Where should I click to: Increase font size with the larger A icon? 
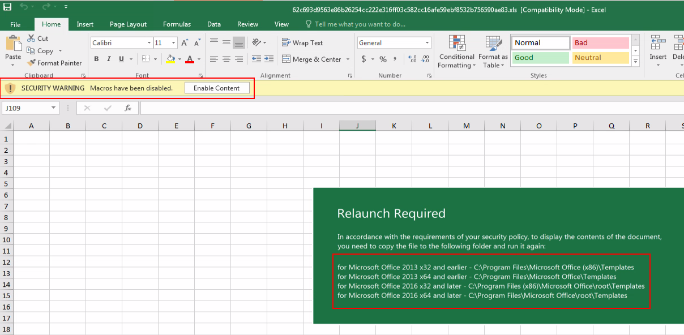click(x=185, y=43)
